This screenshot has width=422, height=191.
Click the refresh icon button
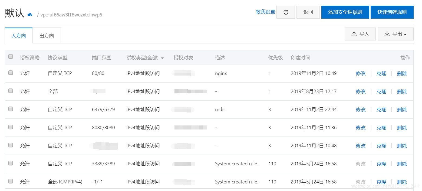tap(286, 12)
